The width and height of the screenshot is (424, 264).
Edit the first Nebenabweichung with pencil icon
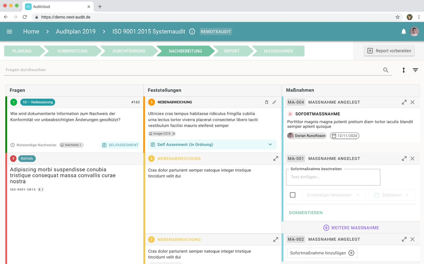point(274,102)
